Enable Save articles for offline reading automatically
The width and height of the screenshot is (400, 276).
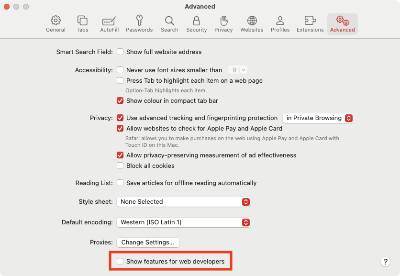pyautogui.click(x=120, y=183)
